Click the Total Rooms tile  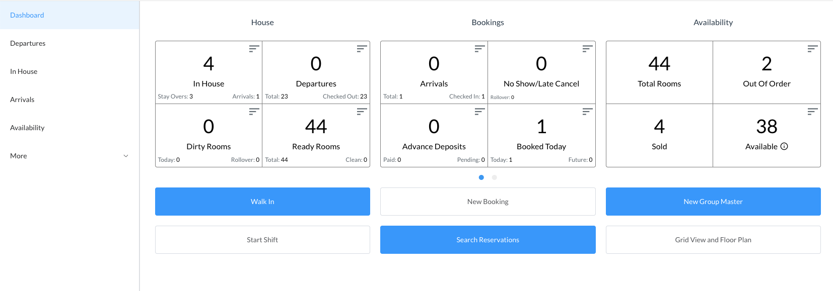click(x=659, y=72)
